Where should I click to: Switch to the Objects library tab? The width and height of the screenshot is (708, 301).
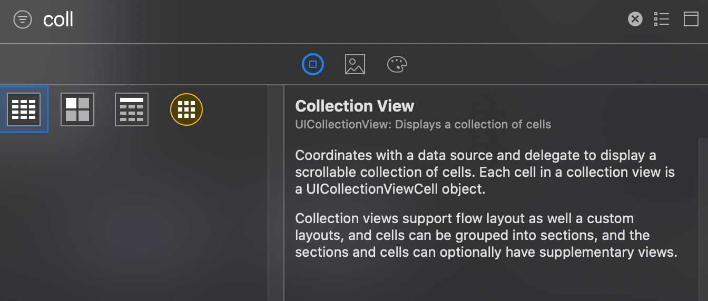[x=313, y=64]
